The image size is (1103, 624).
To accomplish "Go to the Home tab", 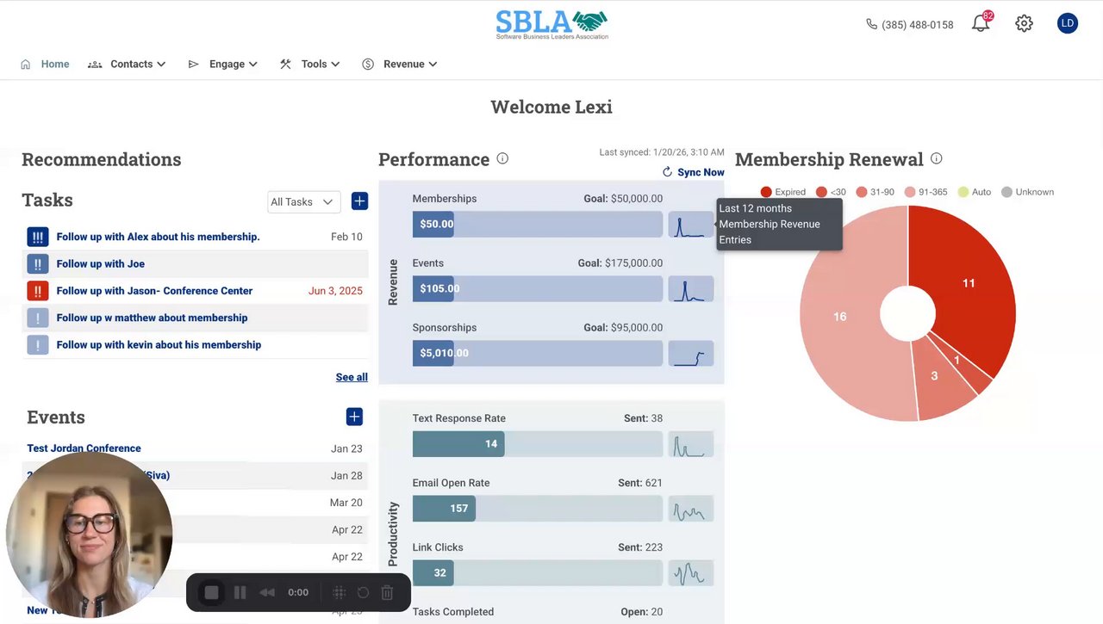I will tap(45, 64).
